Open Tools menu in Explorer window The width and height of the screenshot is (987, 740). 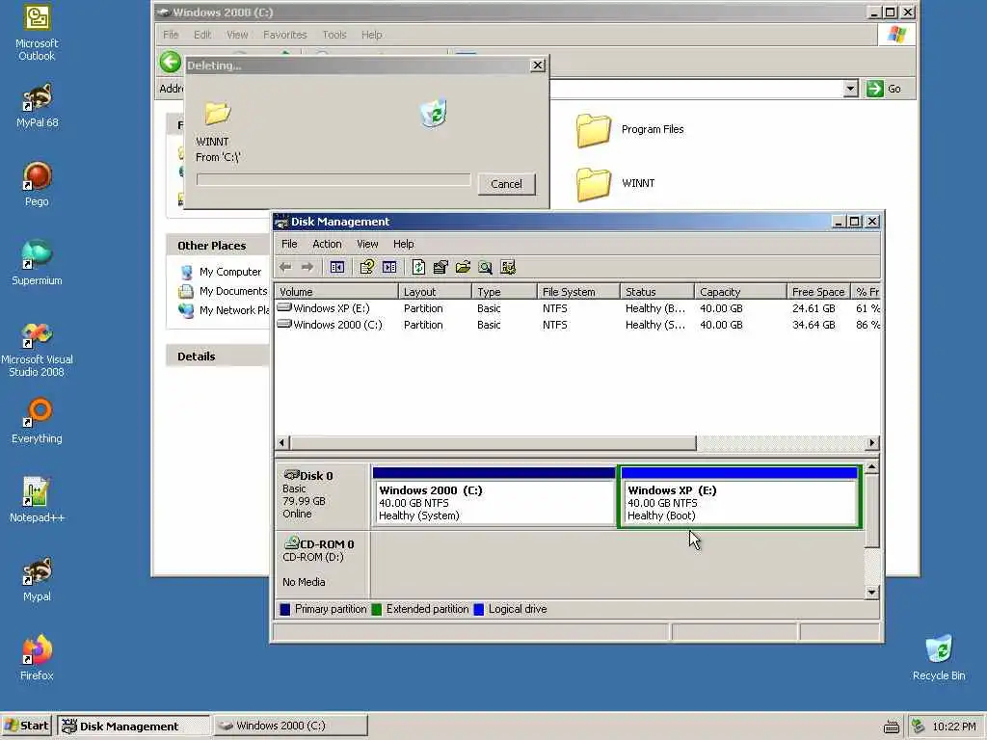334,35
